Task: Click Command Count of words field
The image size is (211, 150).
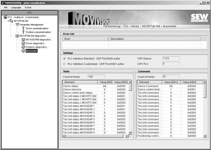Action: (171, 77)
